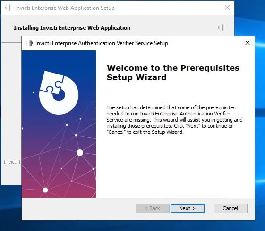265x231 pixels.
Task: Click Invicti logo beside Installing Web Application header
Action: coord(222,27)
